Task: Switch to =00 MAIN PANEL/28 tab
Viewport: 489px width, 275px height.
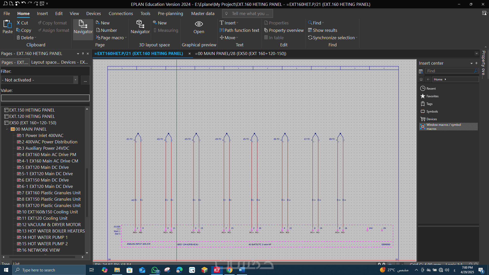Action: (x=240, y=54)
